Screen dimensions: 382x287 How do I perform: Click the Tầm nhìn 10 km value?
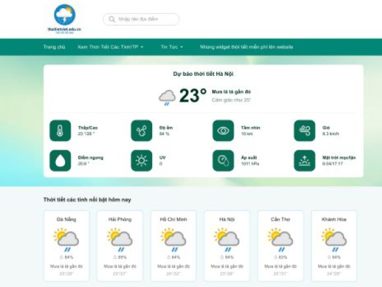coord(247,134)
